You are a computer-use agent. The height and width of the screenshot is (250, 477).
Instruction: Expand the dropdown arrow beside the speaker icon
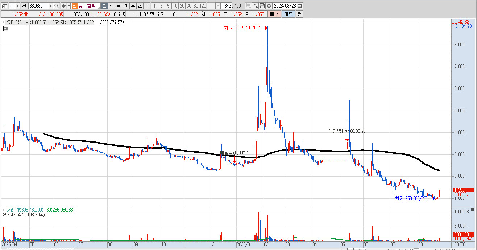click(69, 6)
